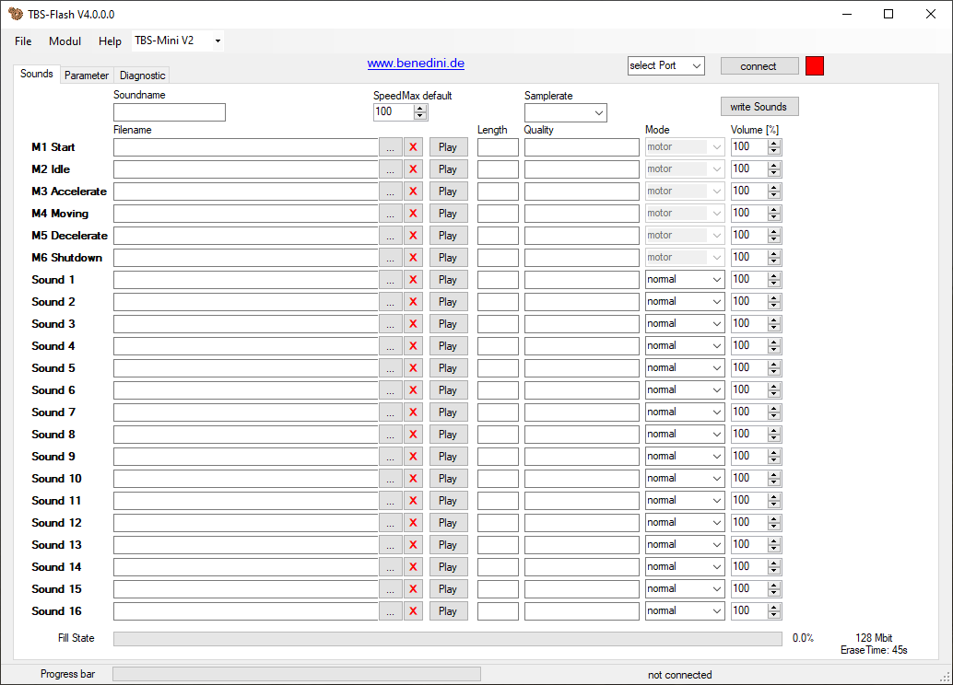The width and height of the screenshot is (953, 685).
Task: Browse for the Sound 16 file
Action: [x=391, y=611]
